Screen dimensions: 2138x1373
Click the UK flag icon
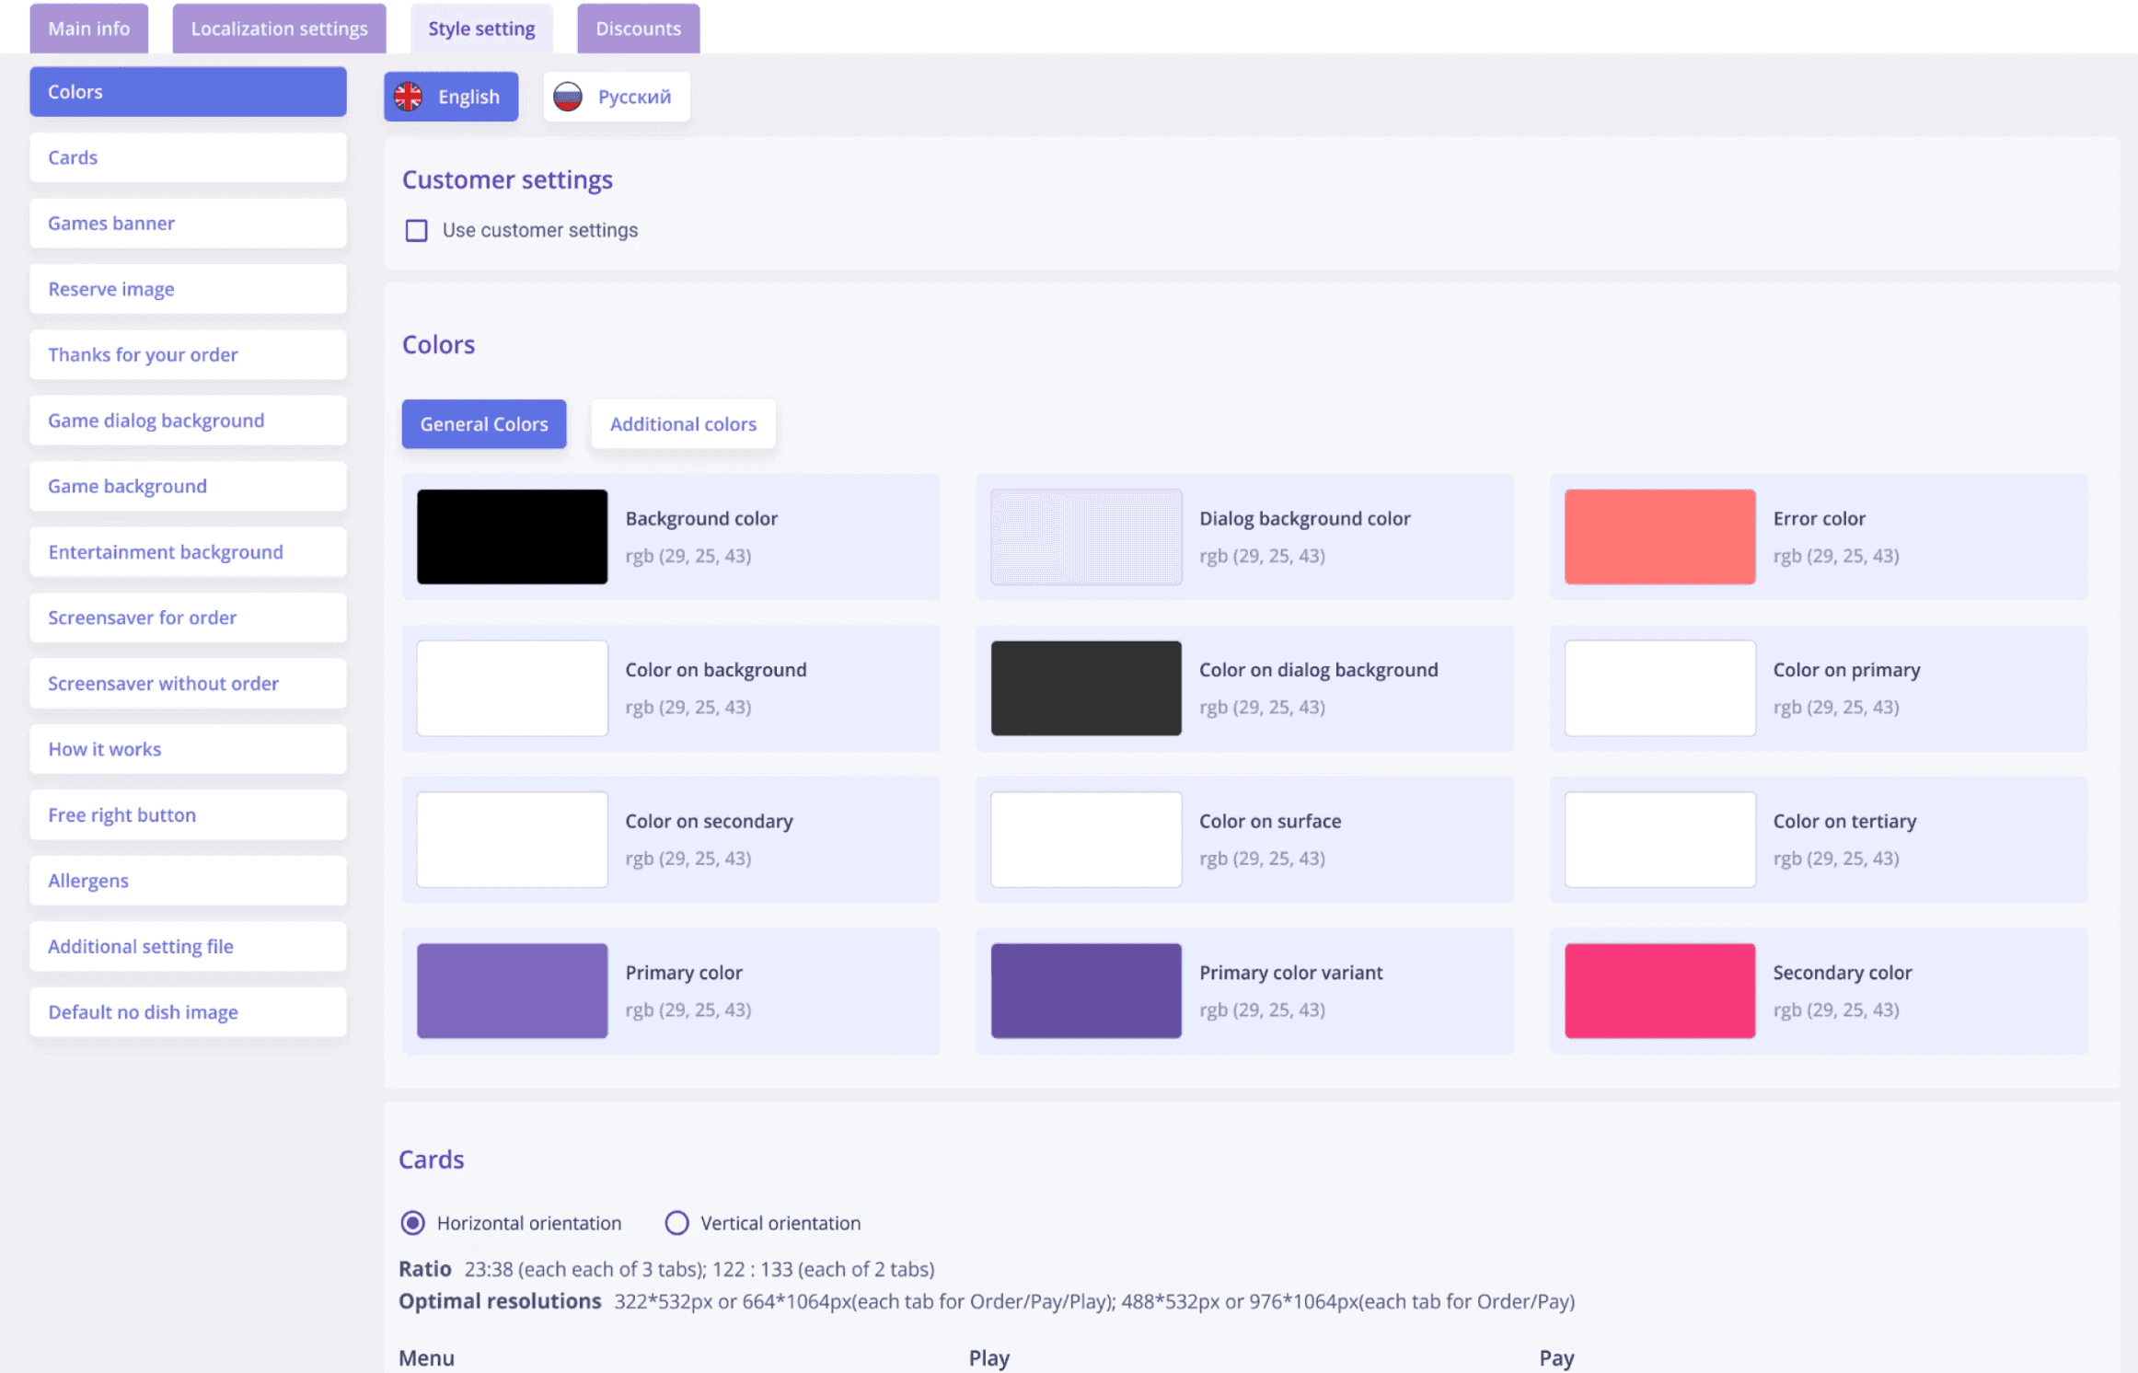point(408,97)
